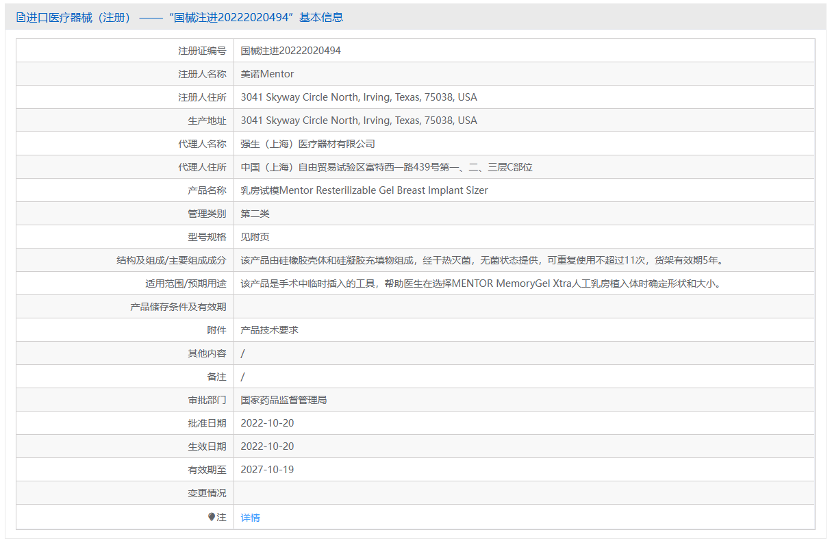
Task: Click the 生产地址 label
Action: click(x=207, y=121)
